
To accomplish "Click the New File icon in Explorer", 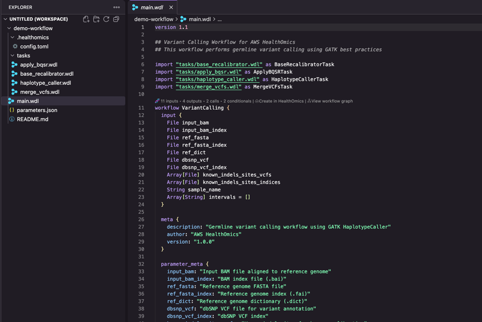I will point(86,19).
